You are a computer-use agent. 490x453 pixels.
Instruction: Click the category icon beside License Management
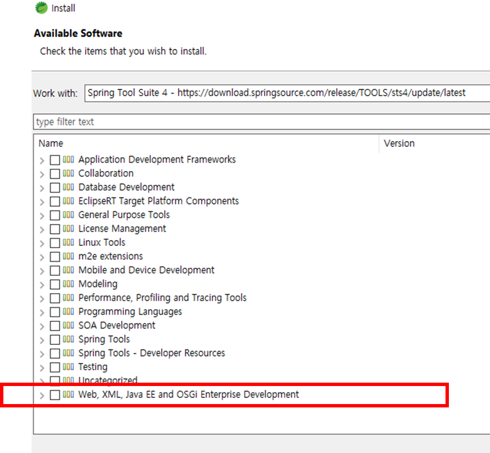(68, 228)
